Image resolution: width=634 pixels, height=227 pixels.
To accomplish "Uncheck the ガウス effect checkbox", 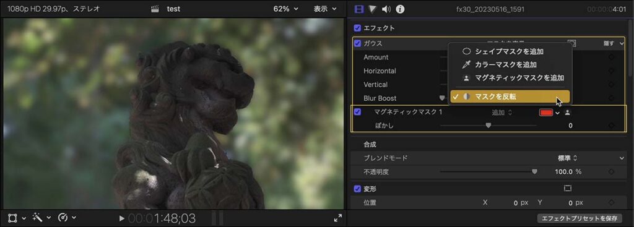I will click(357, 43).
